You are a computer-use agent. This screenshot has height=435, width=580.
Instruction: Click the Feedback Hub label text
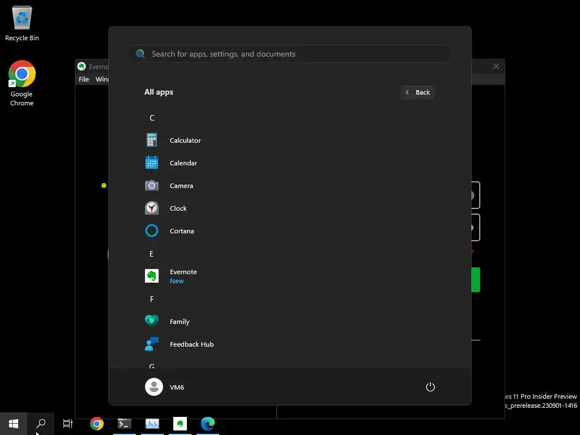191,344
